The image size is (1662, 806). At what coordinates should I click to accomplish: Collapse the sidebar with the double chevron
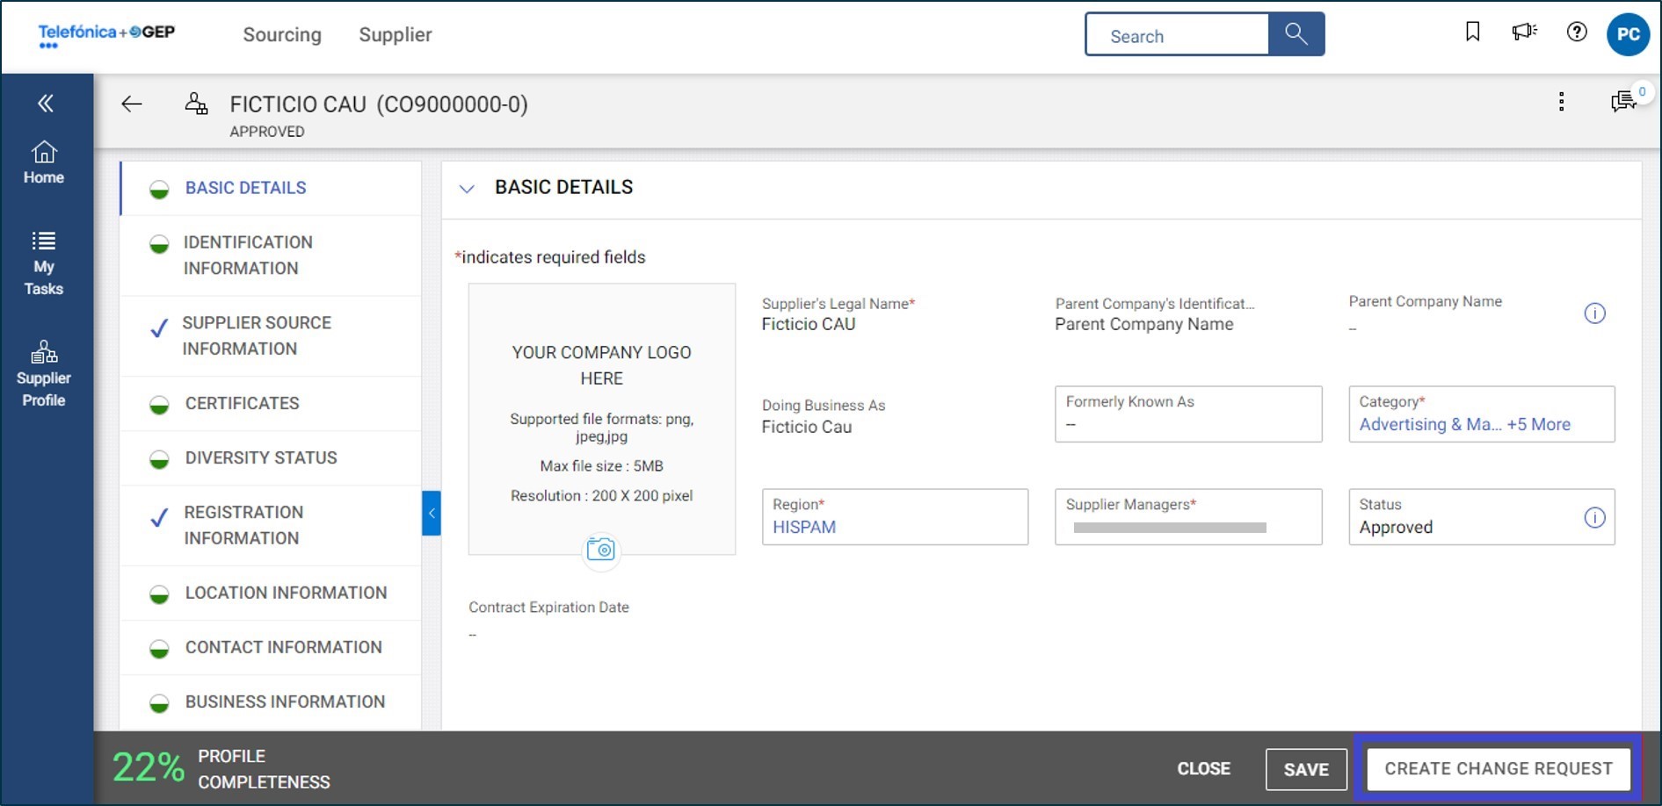pos(43,103)
